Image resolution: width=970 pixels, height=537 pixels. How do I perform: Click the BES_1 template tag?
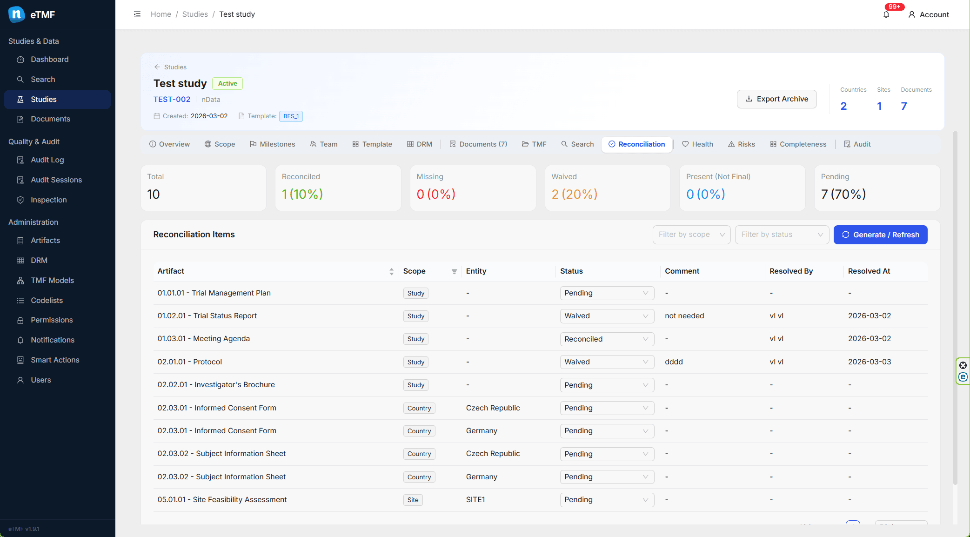(291, 116)
